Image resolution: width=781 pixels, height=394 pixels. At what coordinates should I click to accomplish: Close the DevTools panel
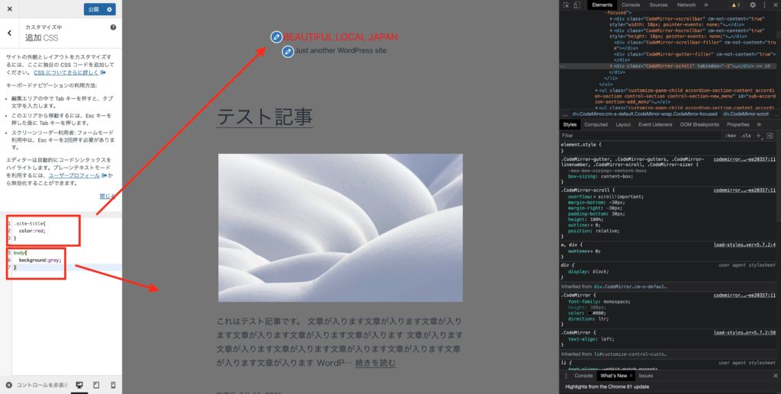(x=775, y=5)
